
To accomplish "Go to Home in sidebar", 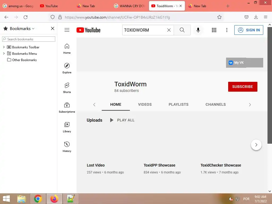I will tap(67, 49).
